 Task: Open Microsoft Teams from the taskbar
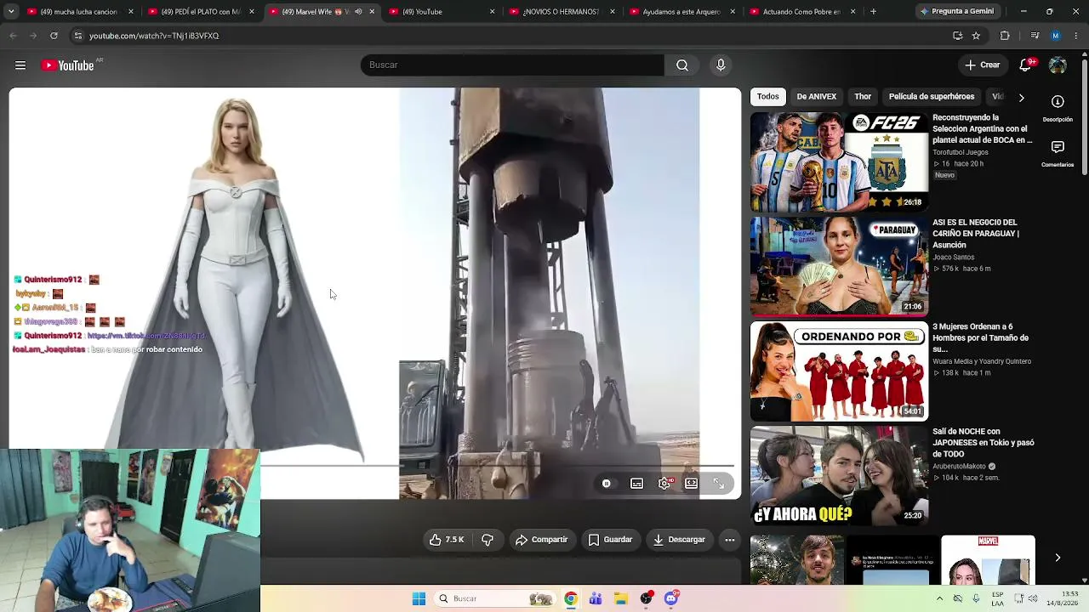tap(596, 598)
